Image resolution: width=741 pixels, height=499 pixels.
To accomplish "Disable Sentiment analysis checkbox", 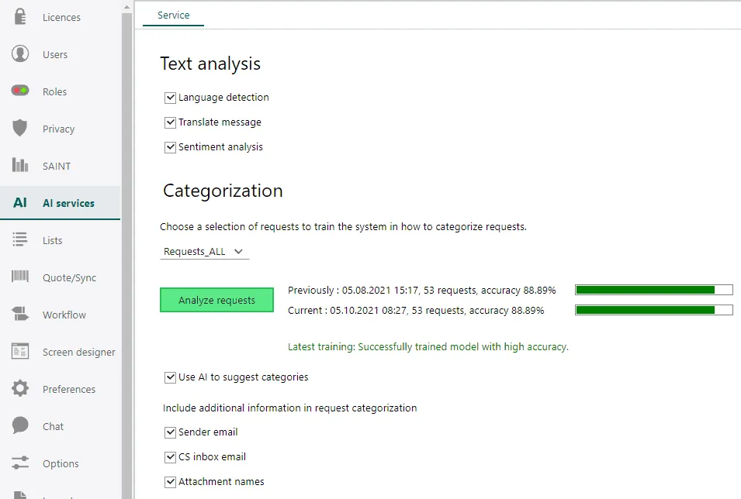I will point(171,147).
